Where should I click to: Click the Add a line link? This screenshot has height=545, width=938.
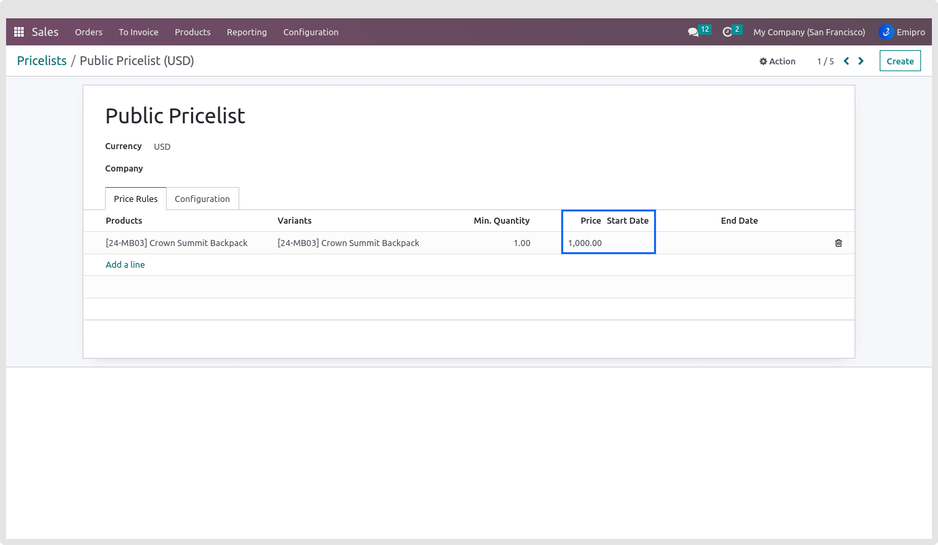125,264
